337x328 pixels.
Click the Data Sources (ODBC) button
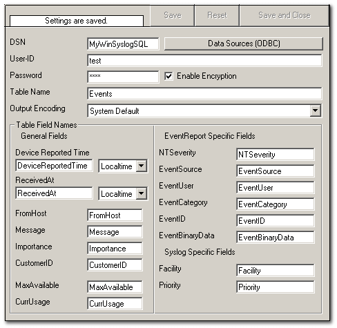(x=244, y=44)
